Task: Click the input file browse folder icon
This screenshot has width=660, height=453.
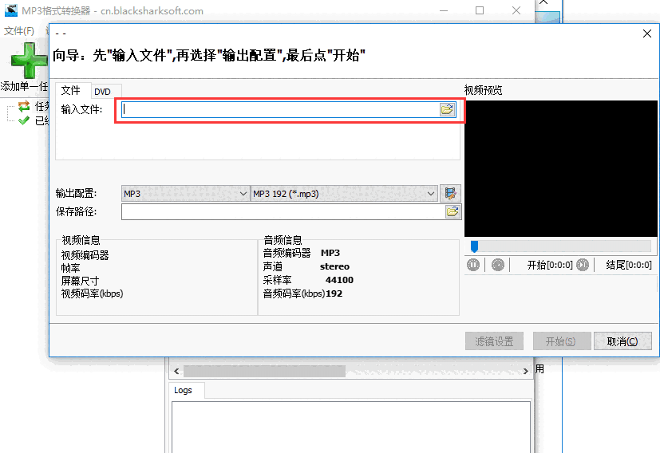Action: click(447, 109)
